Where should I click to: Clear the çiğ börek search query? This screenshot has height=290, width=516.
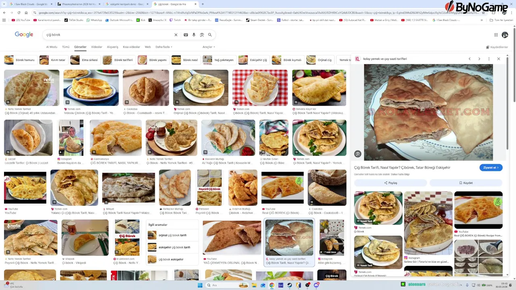[176, 35]
